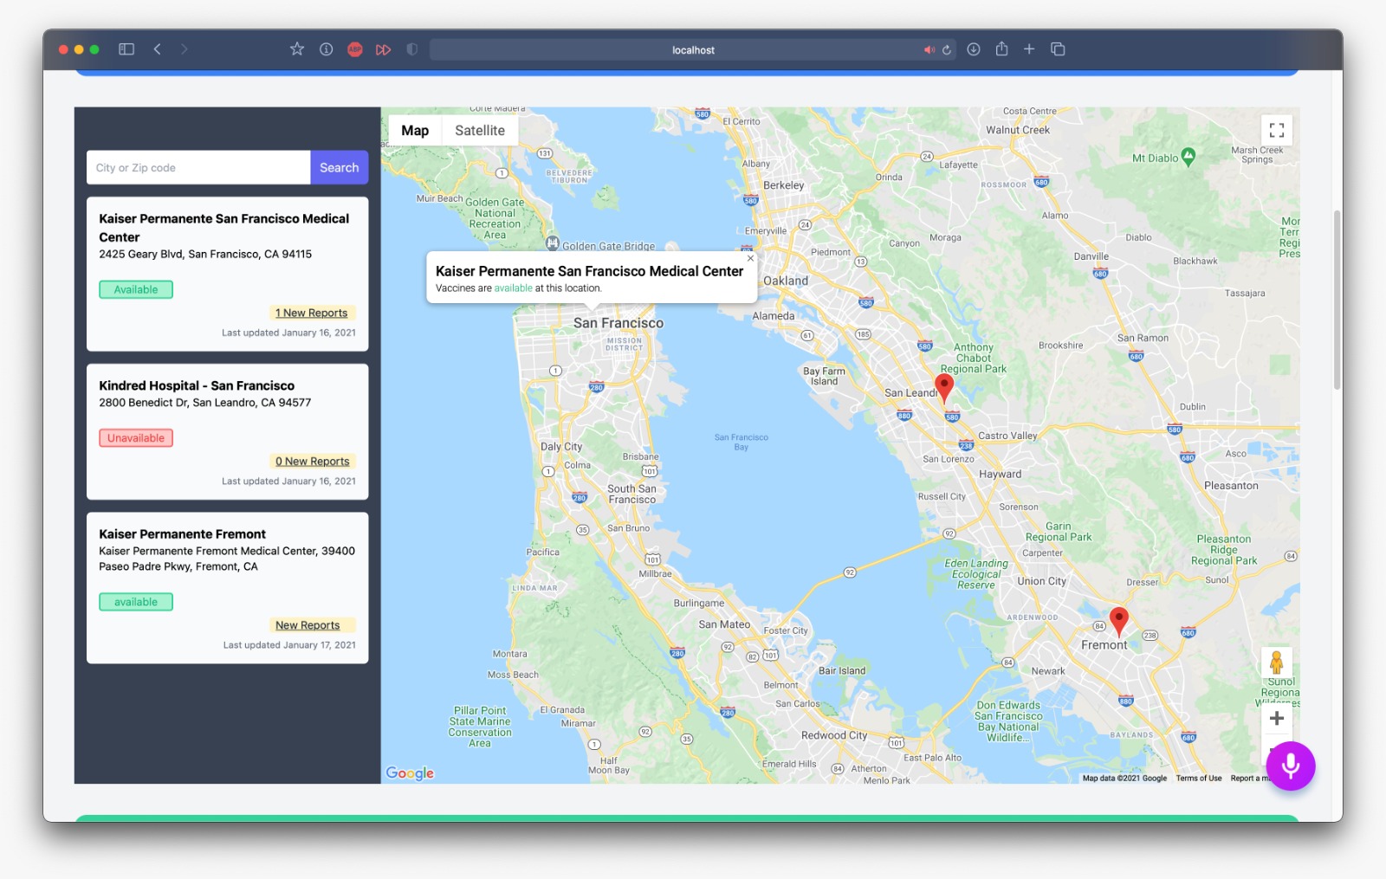The height and width of the screenshot is (879, 1386).
Task: Switch to the Satellite view tab
Action: coord(480,131)
